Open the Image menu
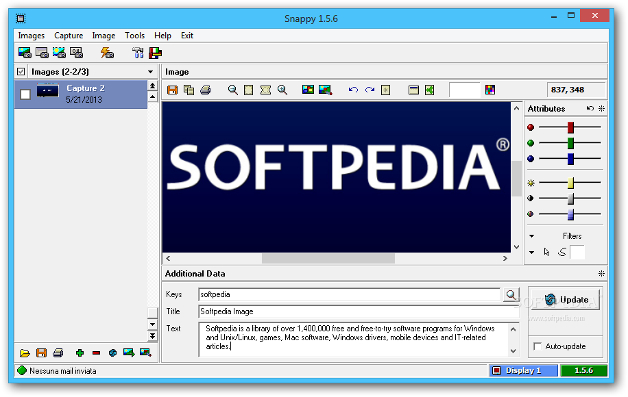Screen dimensions: 628x397 tap(104, 36)
